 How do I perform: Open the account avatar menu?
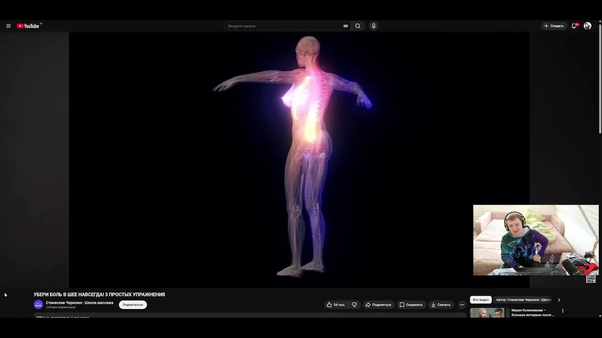tap(587, 26)
